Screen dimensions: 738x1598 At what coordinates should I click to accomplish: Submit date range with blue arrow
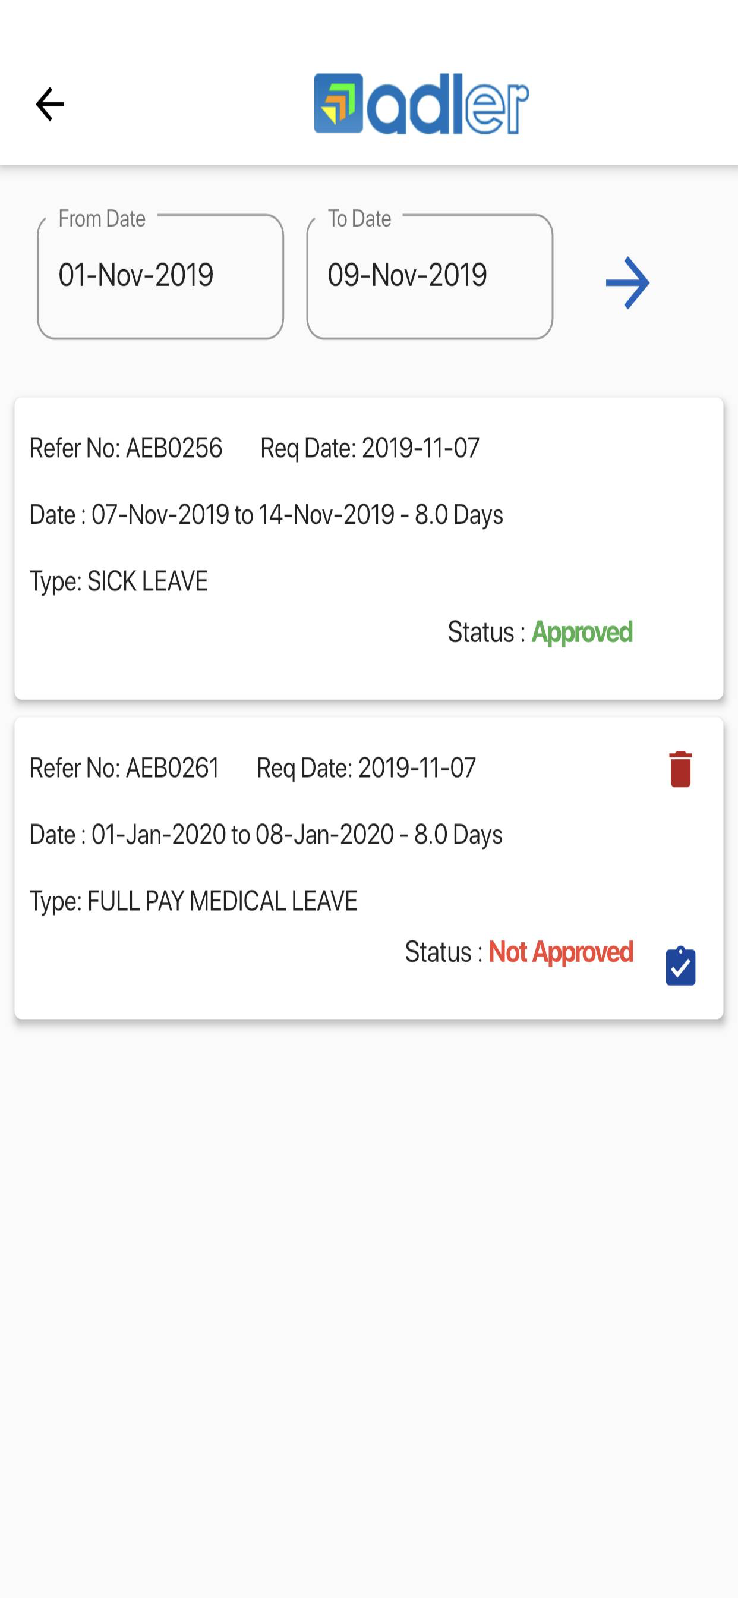(627, 283)
